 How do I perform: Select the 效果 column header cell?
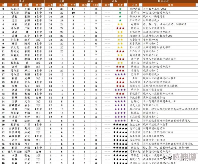170,5
